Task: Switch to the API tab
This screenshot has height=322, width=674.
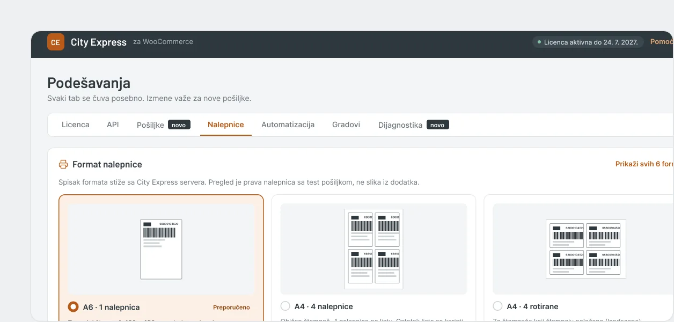Action: 113,125
